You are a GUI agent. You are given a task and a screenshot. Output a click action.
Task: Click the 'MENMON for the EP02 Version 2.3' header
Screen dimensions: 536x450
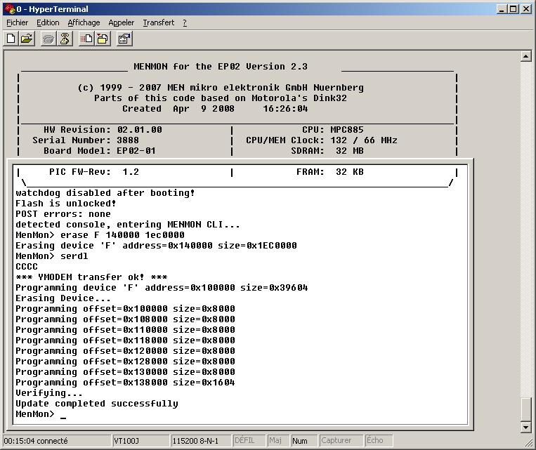221,66
